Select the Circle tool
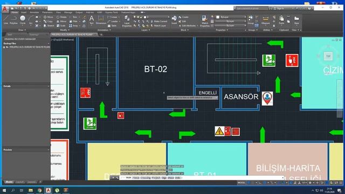The width and height of the screenshot is (345, 194). 23,20
